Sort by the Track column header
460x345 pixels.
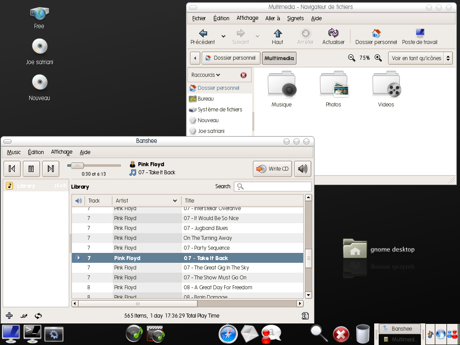click(98, 201)
